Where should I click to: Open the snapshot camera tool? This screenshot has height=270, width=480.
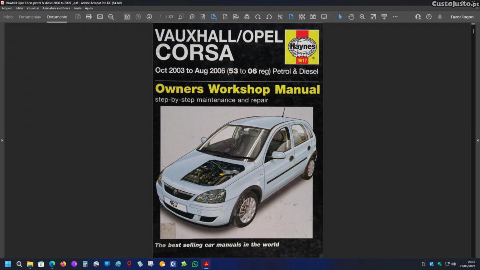pyautogui.click(x=127, y=17)
